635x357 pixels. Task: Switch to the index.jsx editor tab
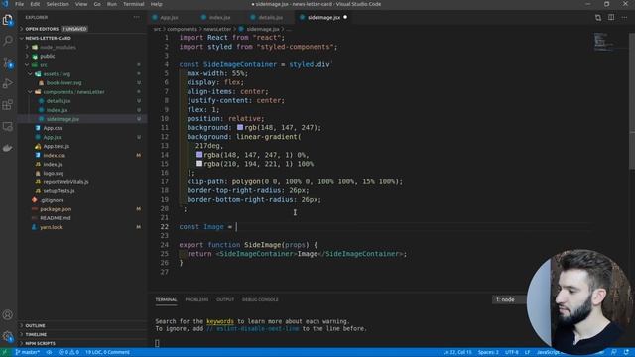point(220,18)
